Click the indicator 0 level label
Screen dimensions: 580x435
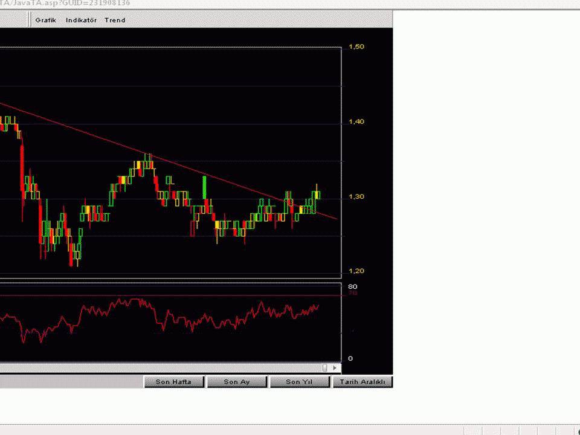350,358
